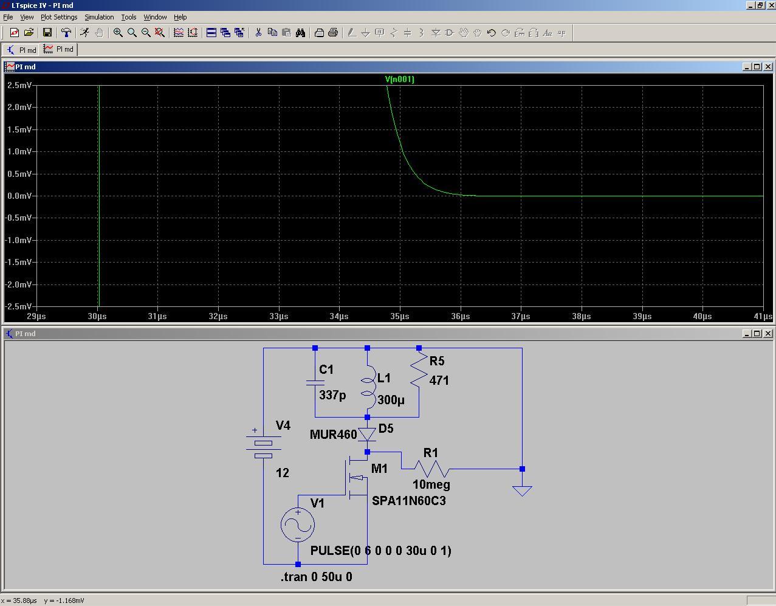
Task: Open Control Panel using the hammer icon
Action: (66, 33)
